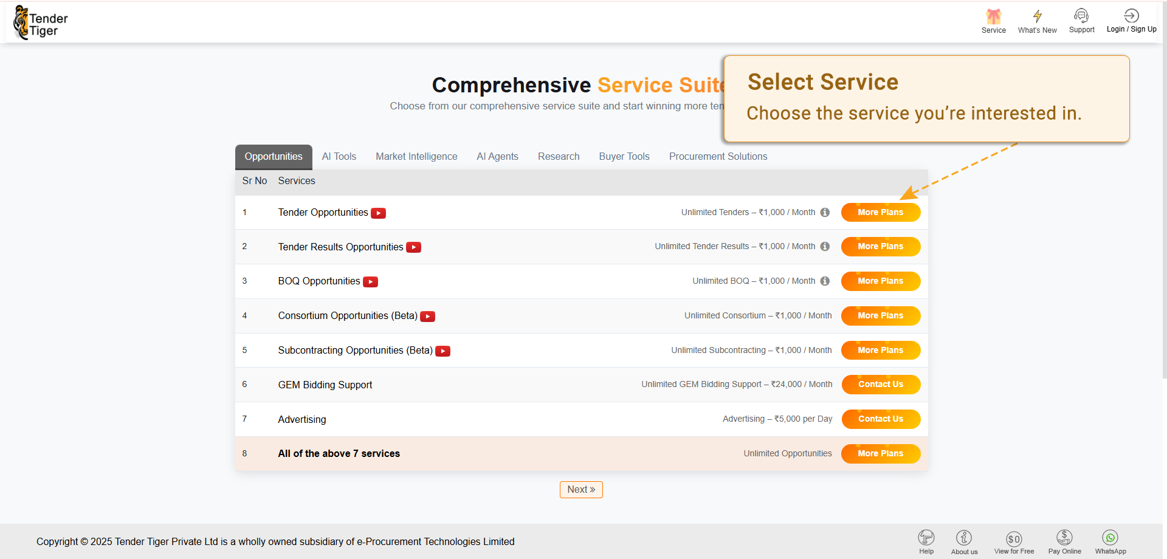Select the All of the above 7 services row
This screenshot has height=559, width=1167.
339,454
